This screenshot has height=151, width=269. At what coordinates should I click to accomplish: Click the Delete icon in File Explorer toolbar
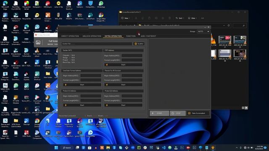pyautogui.click(x=170, y=18)
